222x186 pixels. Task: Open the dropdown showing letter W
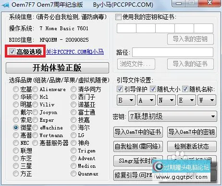pyautogui.click(x=207, y=100)
